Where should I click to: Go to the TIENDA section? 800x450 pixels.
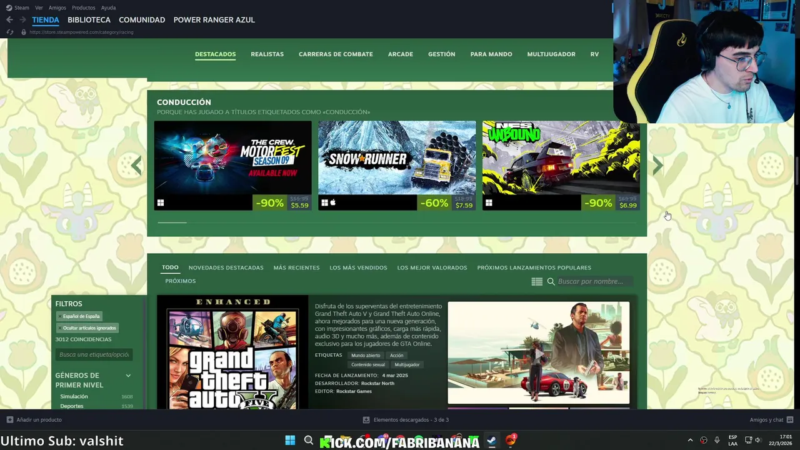[x=46, y=20]
